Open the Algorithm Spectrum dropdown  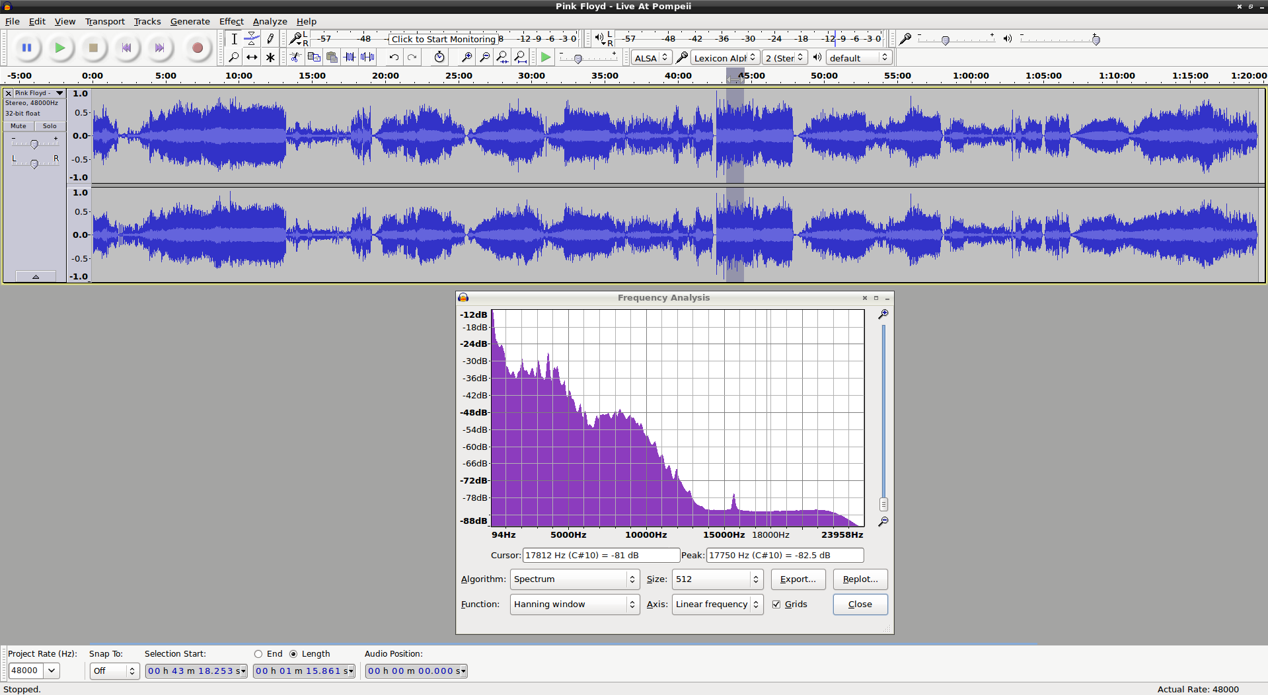pos(575,579)
